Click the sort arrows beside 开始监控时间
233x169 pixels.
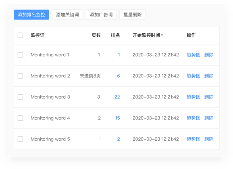tap(162, 35)
